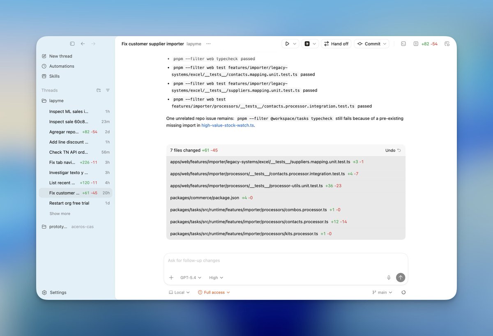The height and width of the screenshot is (336, 493).
Task: Click the +82 -54 diff stats in top bar
Action: (x=429, y=44)
